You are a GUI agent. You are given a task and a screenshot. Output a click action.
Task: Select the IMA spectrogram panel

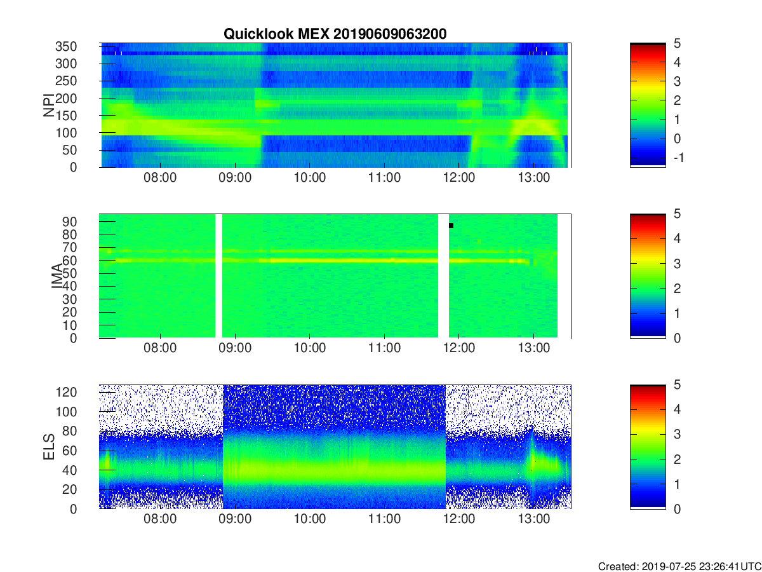(335, 276)
